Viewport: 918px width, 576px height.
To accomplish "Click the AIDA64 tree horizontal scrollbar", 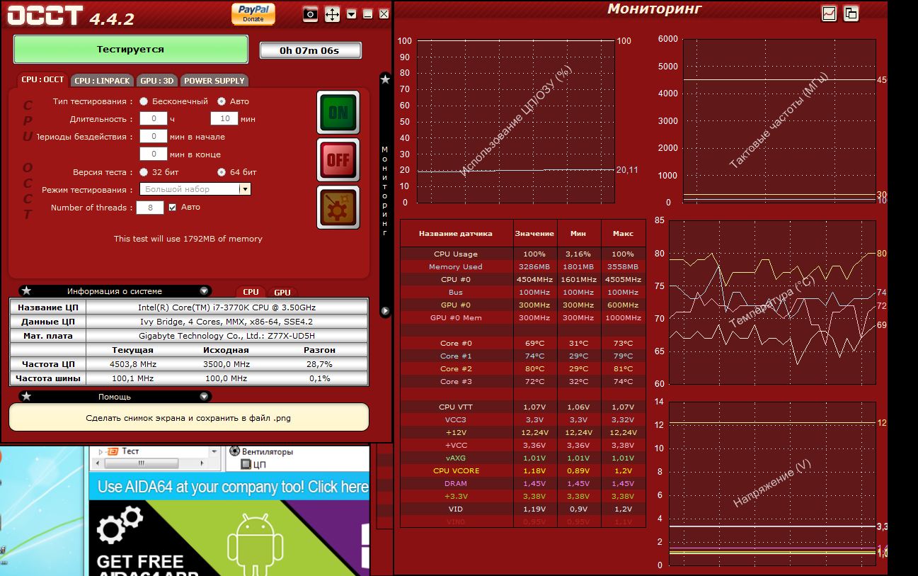I will (x=154, y=464).
